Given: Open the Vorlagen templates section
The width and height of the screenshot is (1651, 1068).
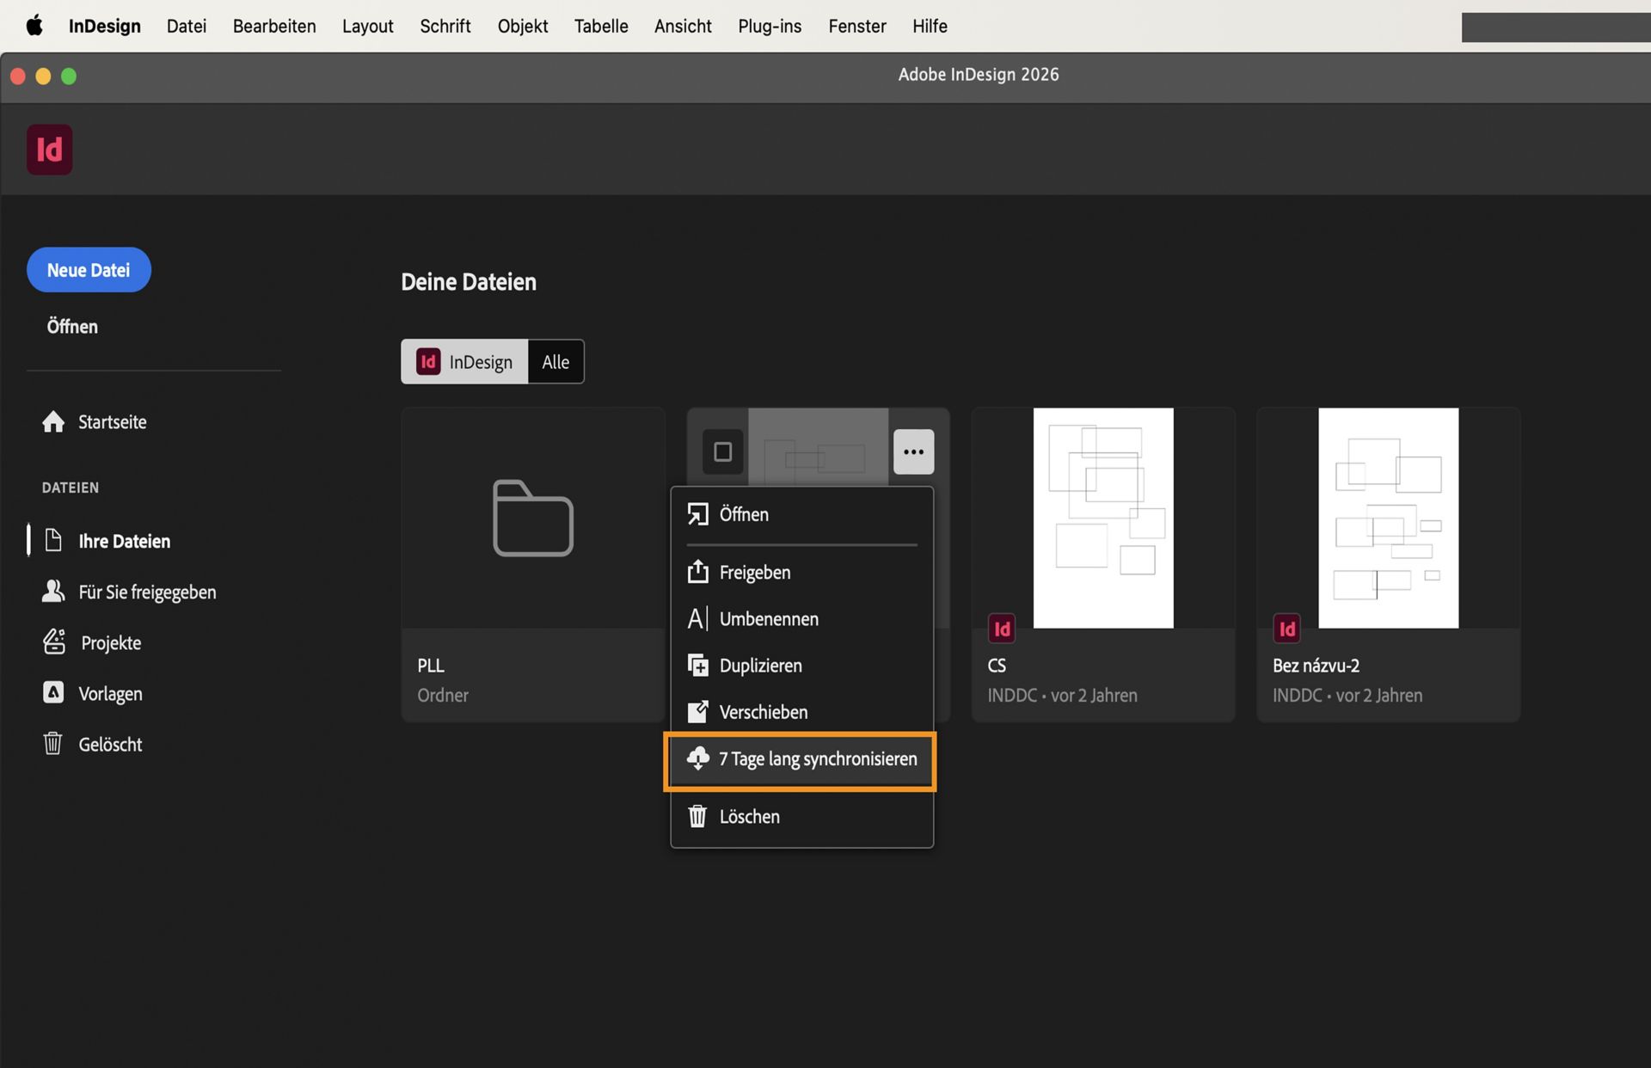Looking at the screenshot, I should coord(53,693).
